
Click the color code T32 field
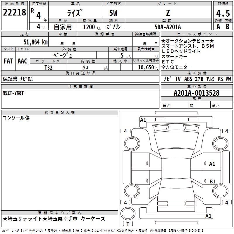click(x=49, y=68)
